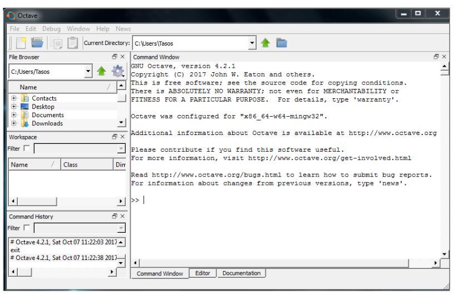Open the Window menu

78,29
